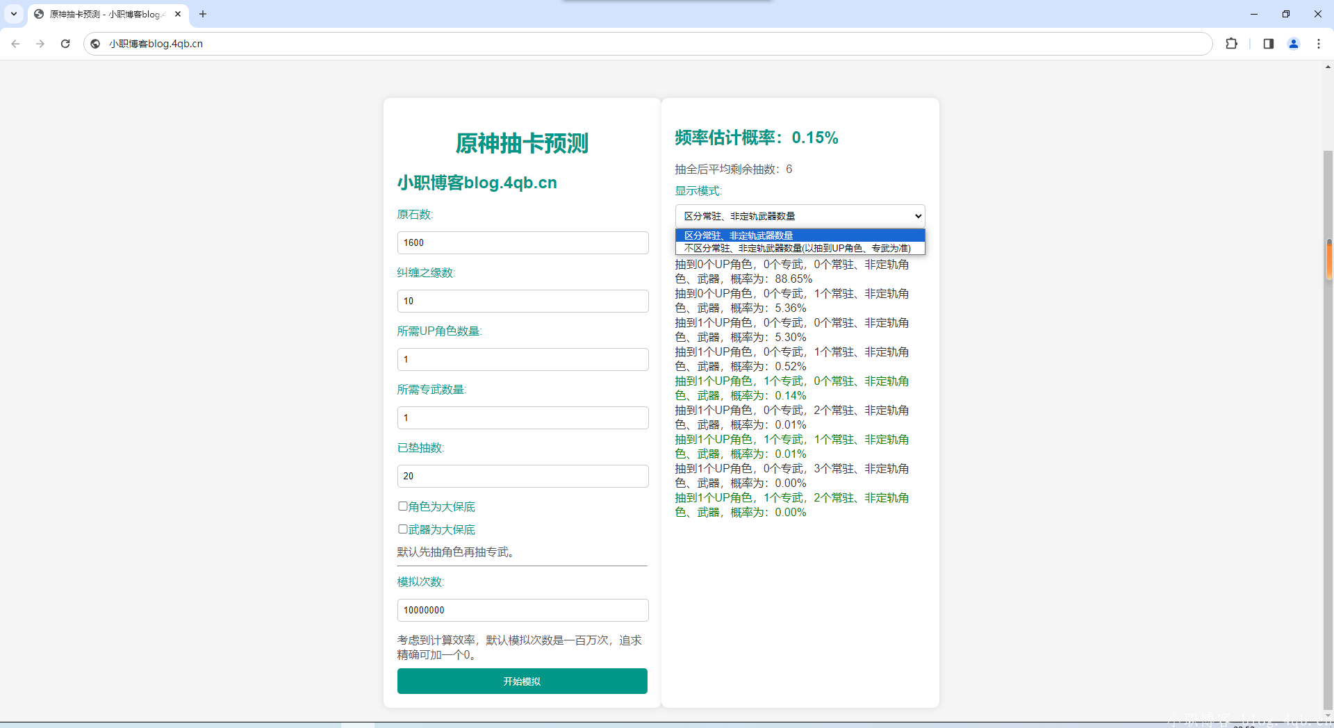Open the browser extensions puzzle icon
Screen dimensions: 1334x728
coord(1231,44)
